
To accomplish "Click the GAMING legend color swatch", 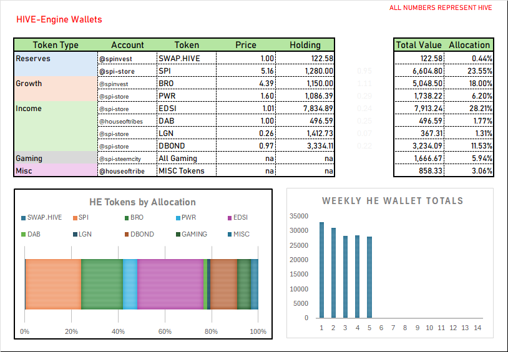I will point(178,235).
